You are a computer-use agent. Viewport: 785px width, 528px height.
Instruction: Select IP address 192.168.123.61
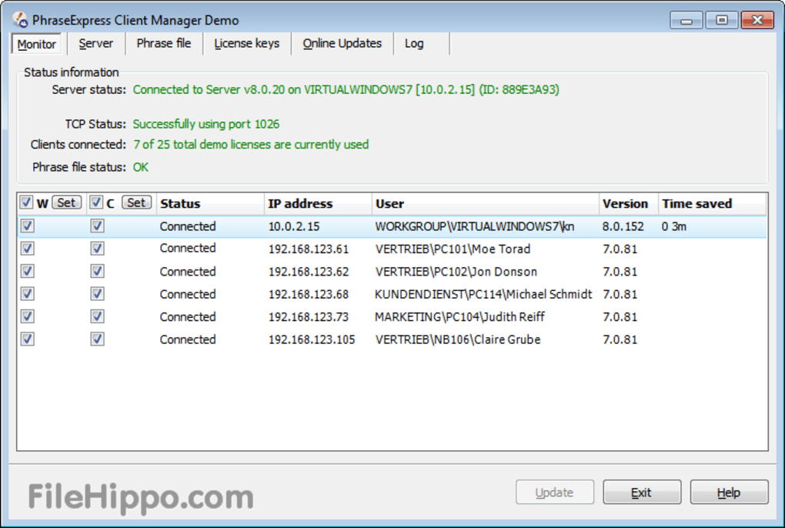pyautogui.click(x=309, y=249)
